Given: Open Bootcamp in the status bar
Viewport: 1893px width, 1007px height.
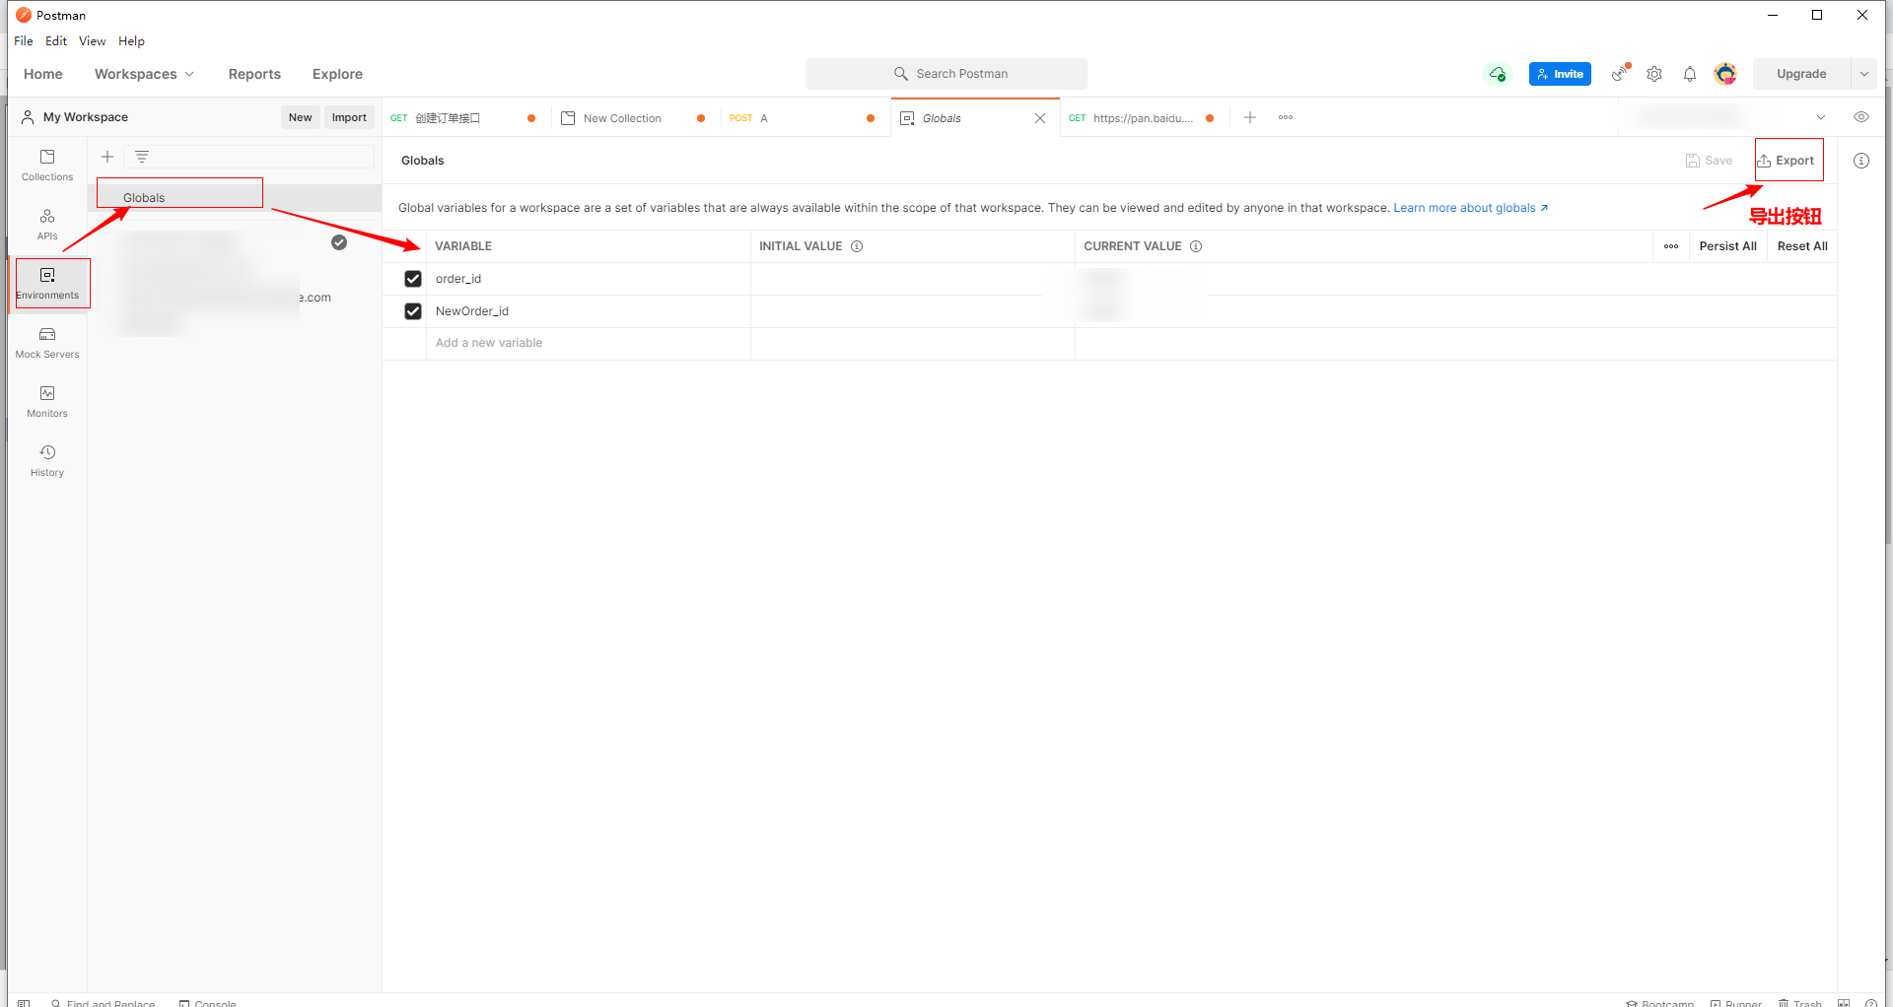Looking at the screenshot, I should point(1660,1003).
